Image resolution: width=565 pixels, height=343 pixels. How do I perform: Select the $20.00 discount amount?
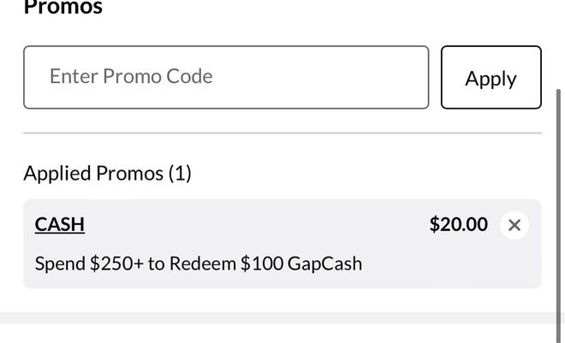pyautogui.click(x=458, y=224)
